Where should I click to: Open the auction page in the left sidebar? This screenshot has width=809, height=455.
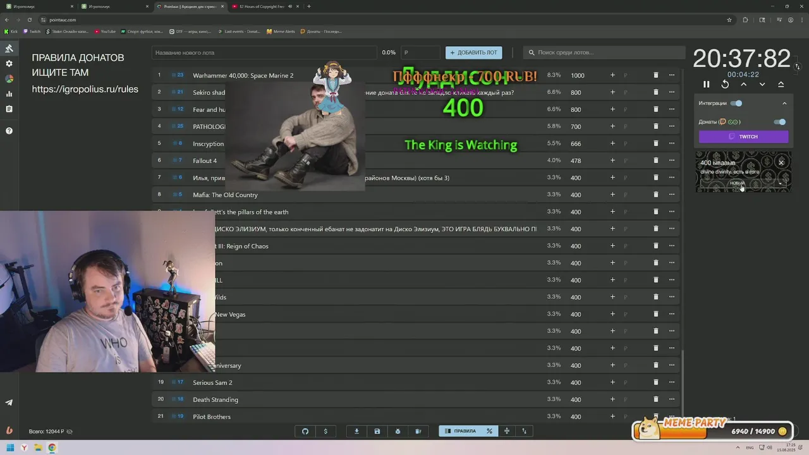(x=9, y=49)
